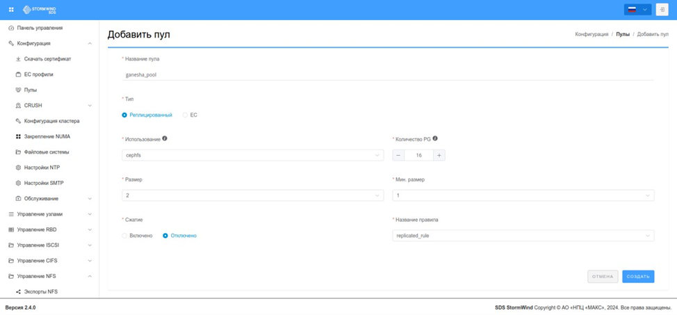Select the Реплицированный radio button
The width and height of the screenshot is (677, 315).
124,115
